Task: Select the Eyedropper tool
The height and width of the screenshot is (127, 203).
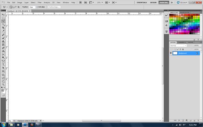Action: coord(3,31)
